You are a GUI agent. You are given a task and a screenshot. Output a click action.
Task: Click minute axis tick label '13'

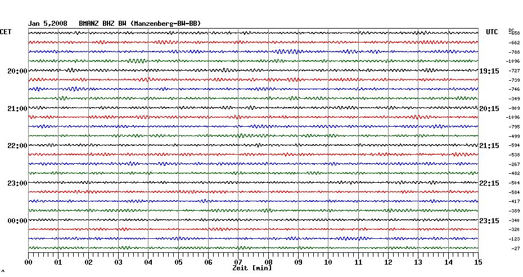pos(418,262)
